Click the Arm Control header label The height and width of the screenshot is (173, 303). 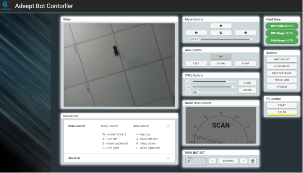[193, 50]
